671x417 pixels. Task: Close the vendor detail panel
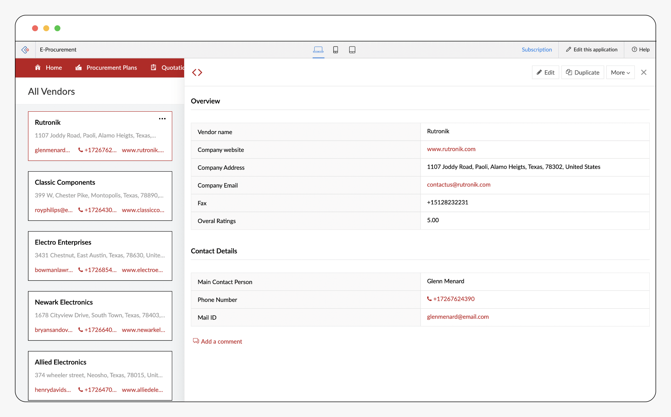(x=644, y=73)
